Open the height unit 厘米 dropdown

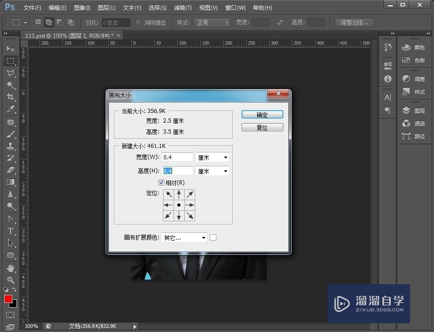tap(213, 171)
